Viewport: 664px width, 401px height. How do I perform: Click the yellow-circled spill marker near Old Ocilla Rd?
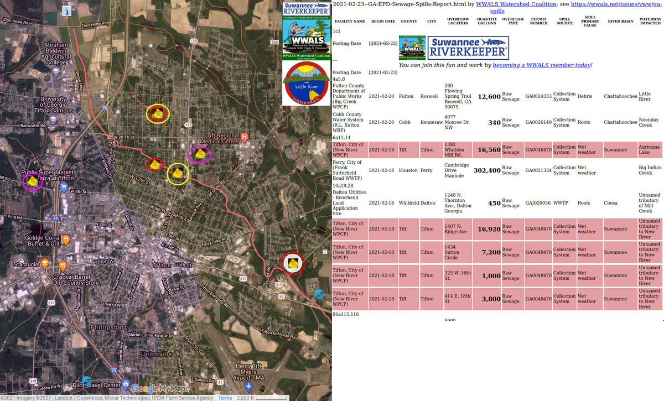(178, 174)
